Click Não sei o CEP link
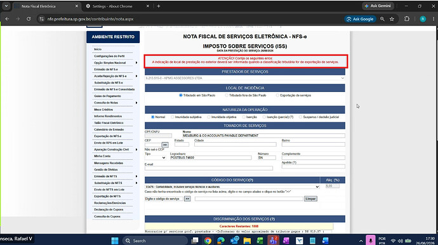This screenshot has width=438, height=245. [154, 149]
